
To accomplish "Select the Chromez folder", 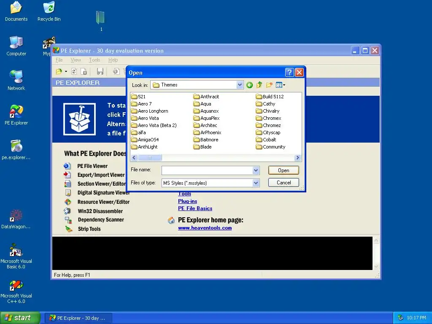I will click(x=268, y=125).
